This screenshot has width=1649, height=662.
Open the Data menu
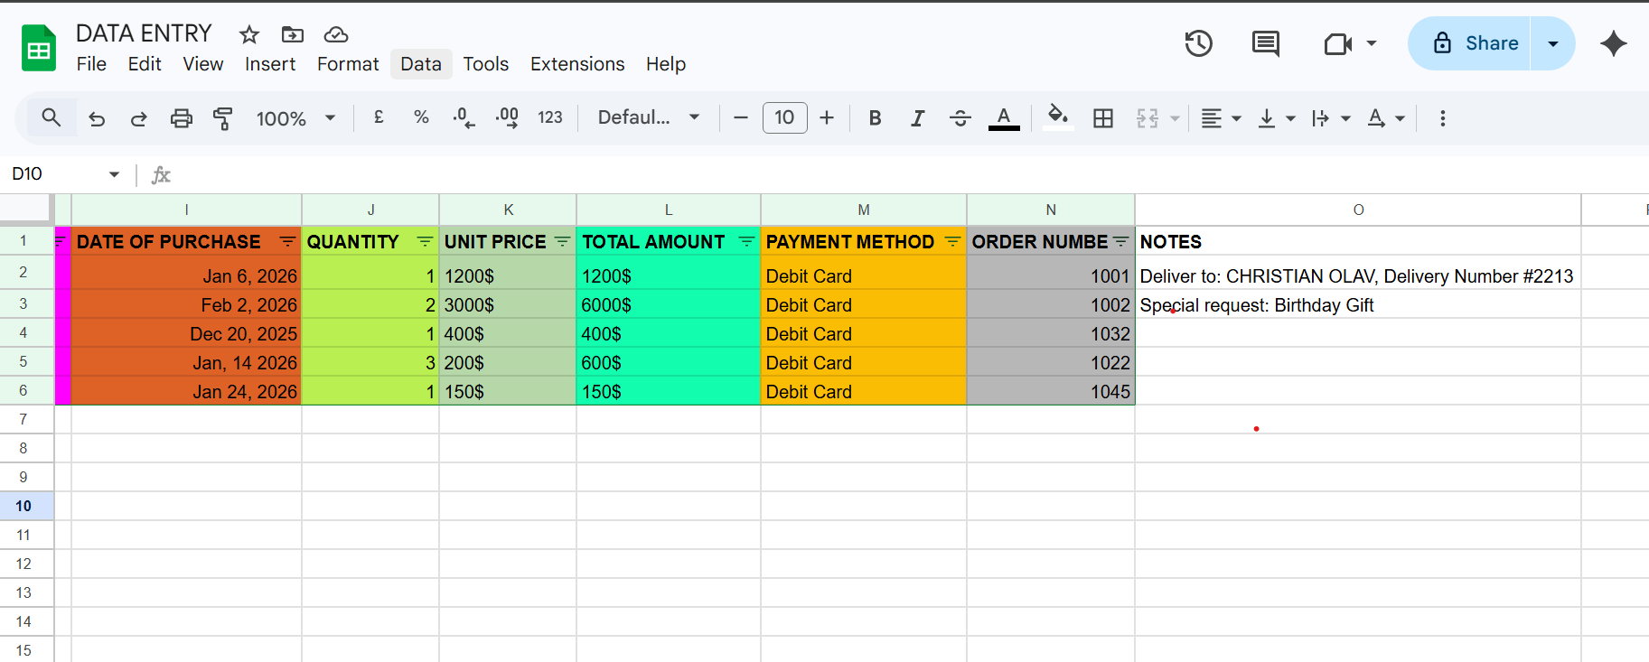421,64
